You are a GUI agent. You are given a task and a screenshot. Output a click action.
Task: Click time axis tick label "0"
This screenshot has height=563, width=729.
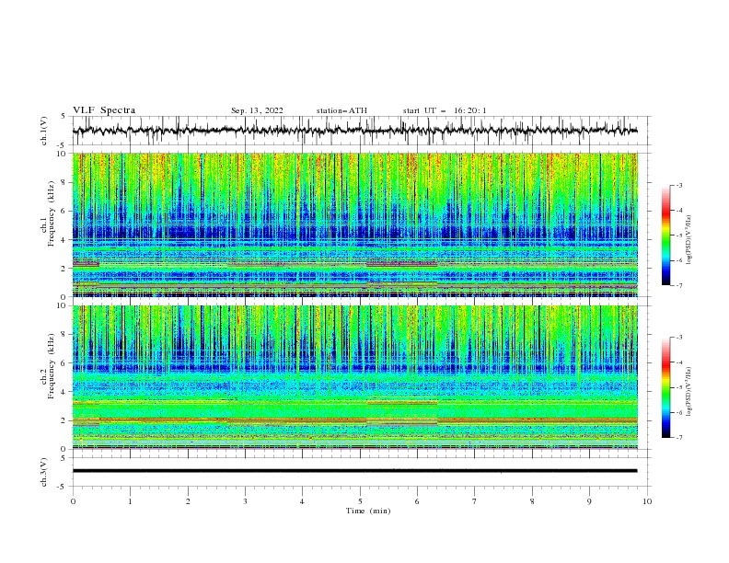[73, 501]
